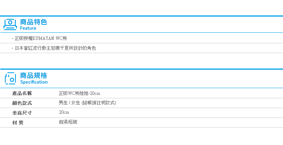Click the (結帳請註明款式) checkout note

tap(99, 103)
